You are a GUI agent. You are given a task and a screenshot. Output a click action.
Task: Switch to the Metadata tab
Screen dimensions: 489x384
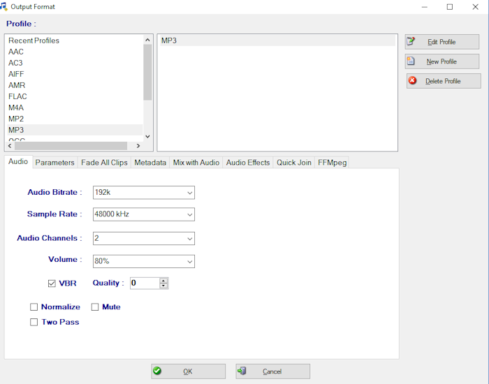point(150,163)
